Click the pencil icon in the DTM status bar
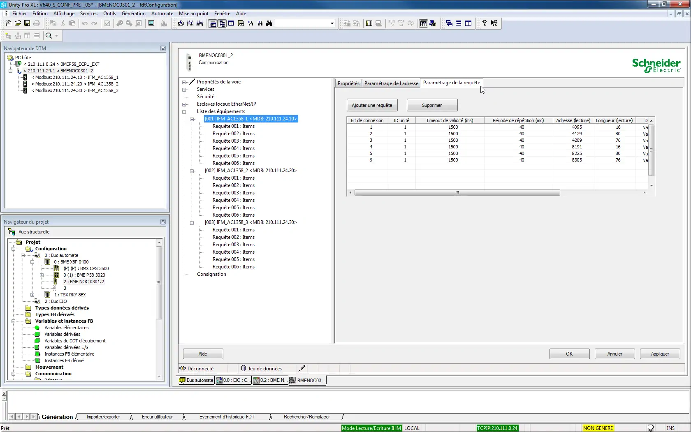The image size is (691, 432). 302,368
